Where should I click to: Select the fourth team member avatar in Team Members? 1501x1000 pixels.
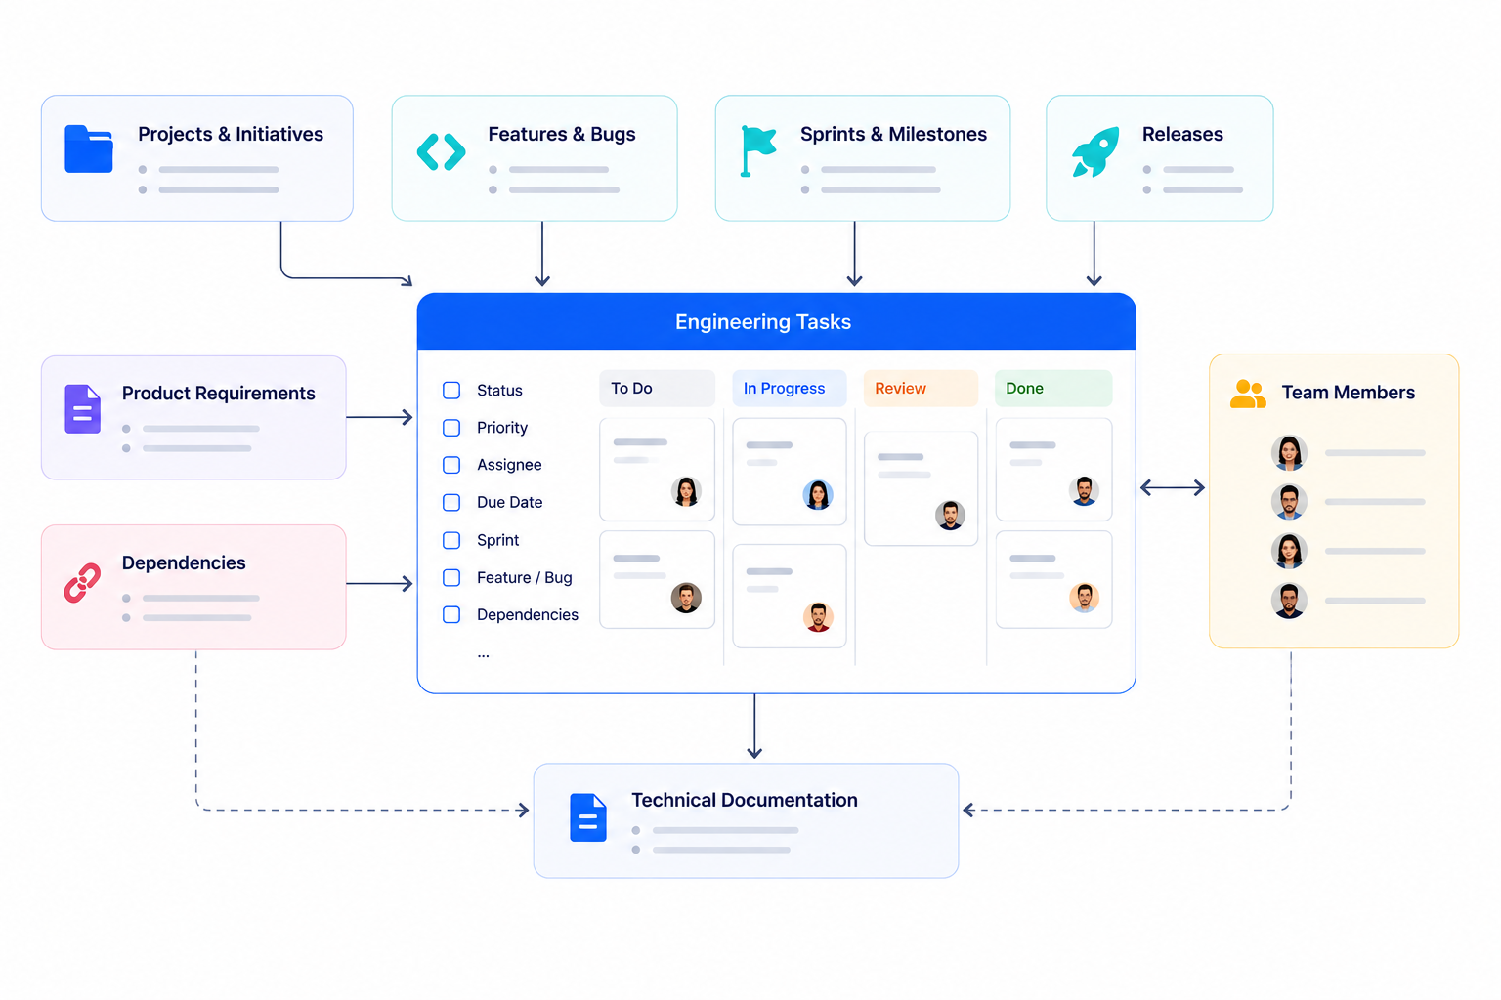[1289, 601]
